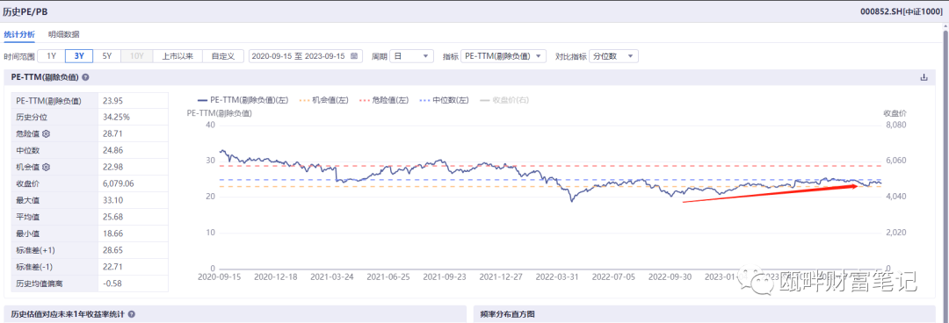Select the 自定义 custom range option
Screen dimensions: 949x323
click(x=223, y=56)
